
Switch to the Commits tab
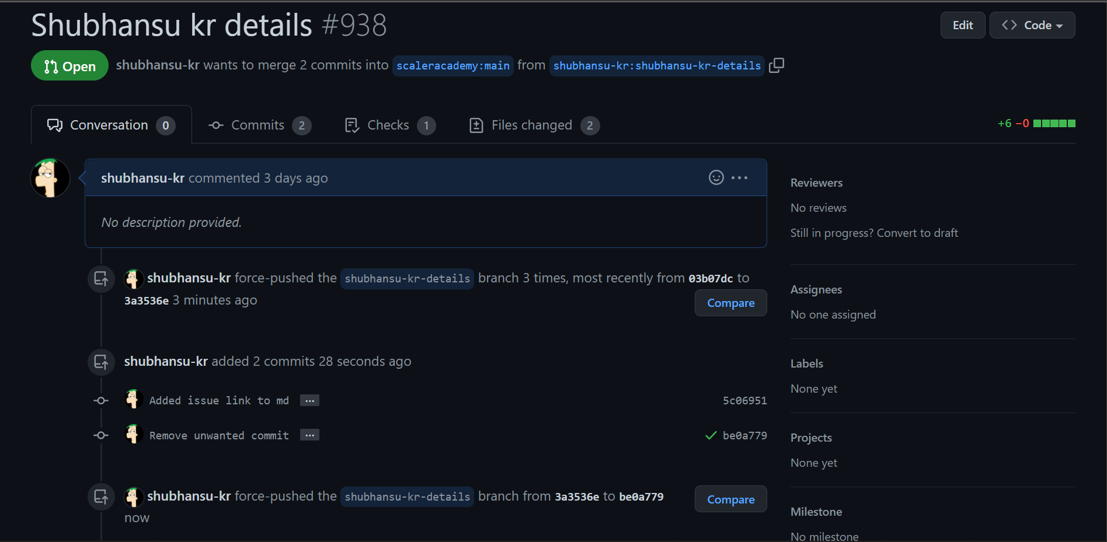pyautogui.click(x=257, y=125)
